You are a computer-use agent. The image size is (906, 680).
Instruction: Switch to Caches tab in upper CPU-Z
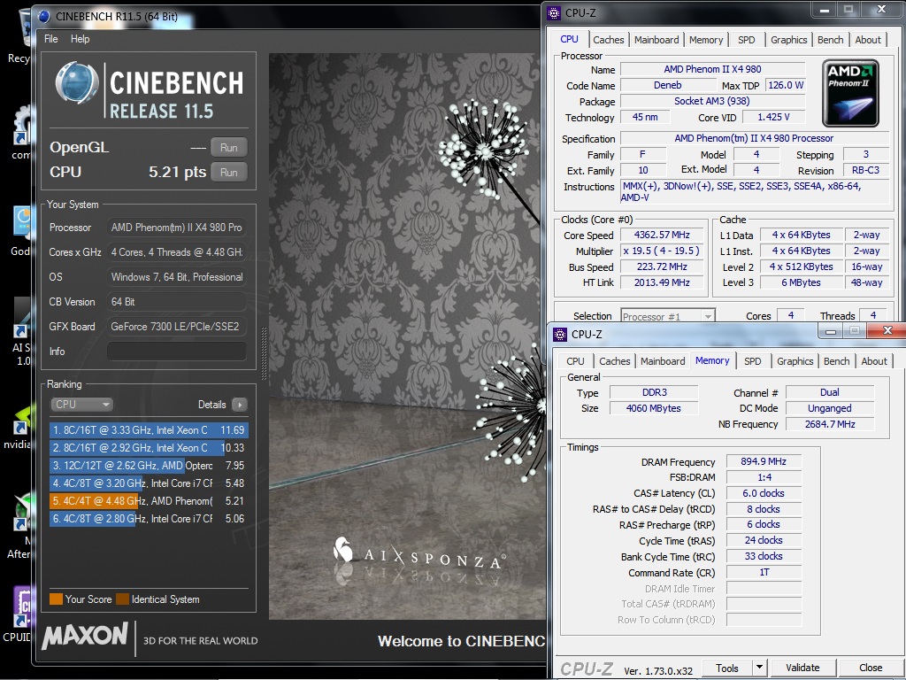click(x=609, y=40)
